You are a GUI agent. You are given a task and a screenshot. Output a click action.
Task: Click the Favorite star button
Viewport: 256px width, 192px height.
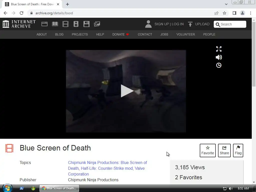tap(208, 150)
